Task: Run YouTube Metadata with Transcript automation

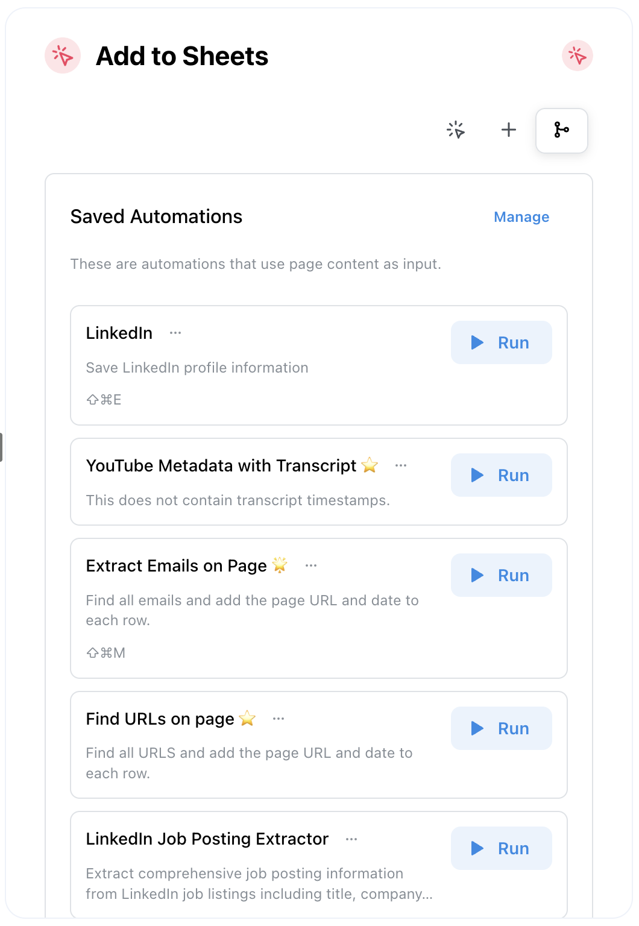Action: tap(501, 475)
